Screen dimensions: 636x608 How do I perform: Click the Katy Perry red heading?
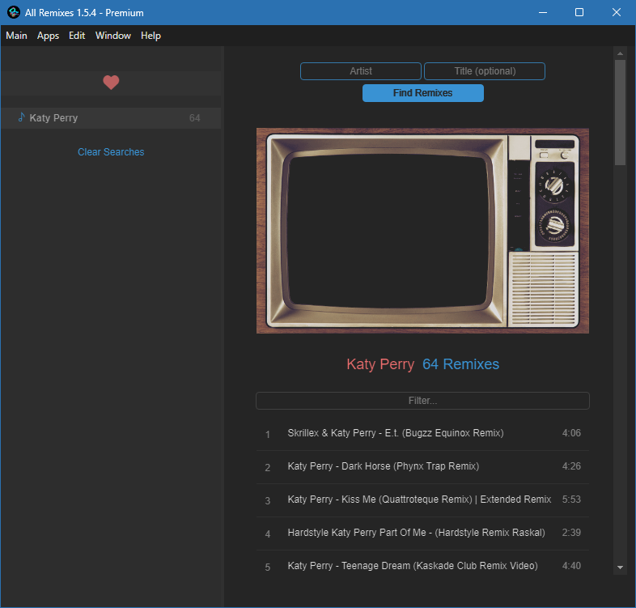click(x=380, y=364)
